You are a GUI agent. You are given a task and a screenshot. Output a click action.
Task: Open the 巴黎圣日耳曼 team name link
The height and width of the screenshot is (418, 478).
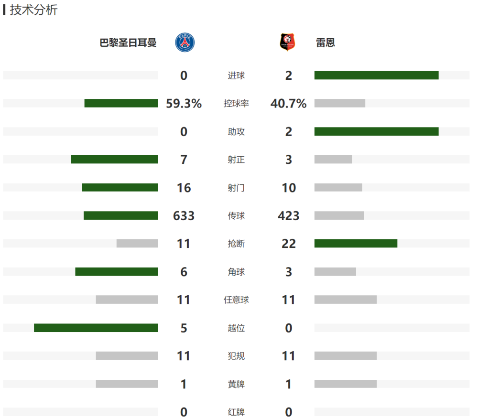coord(128,43)
